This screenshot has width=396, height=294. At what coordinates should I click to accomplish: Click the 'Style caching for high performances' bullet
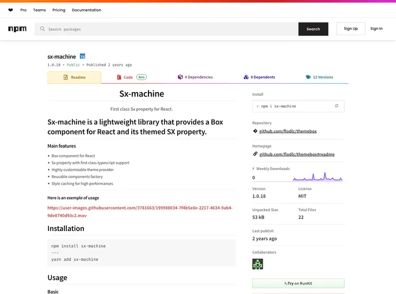(82, 183)
